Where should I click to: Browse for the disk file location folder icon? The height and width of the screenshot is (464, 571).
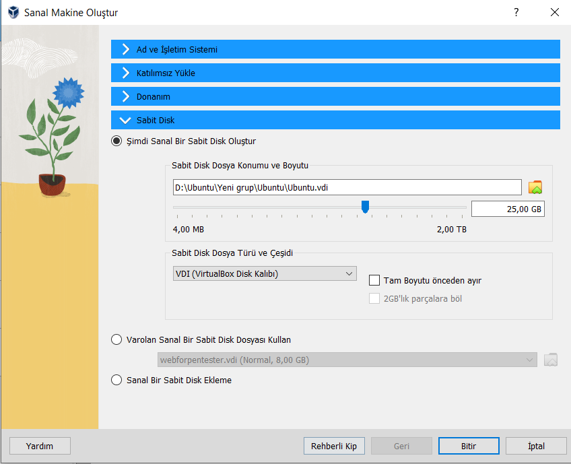click(535, 187)
